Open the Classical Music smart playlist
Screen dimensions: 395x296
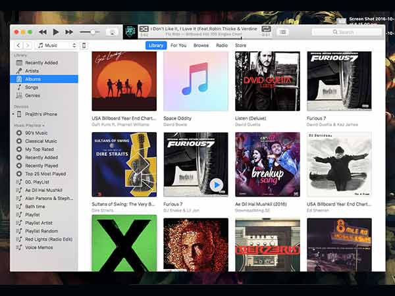tap(44, 141)
